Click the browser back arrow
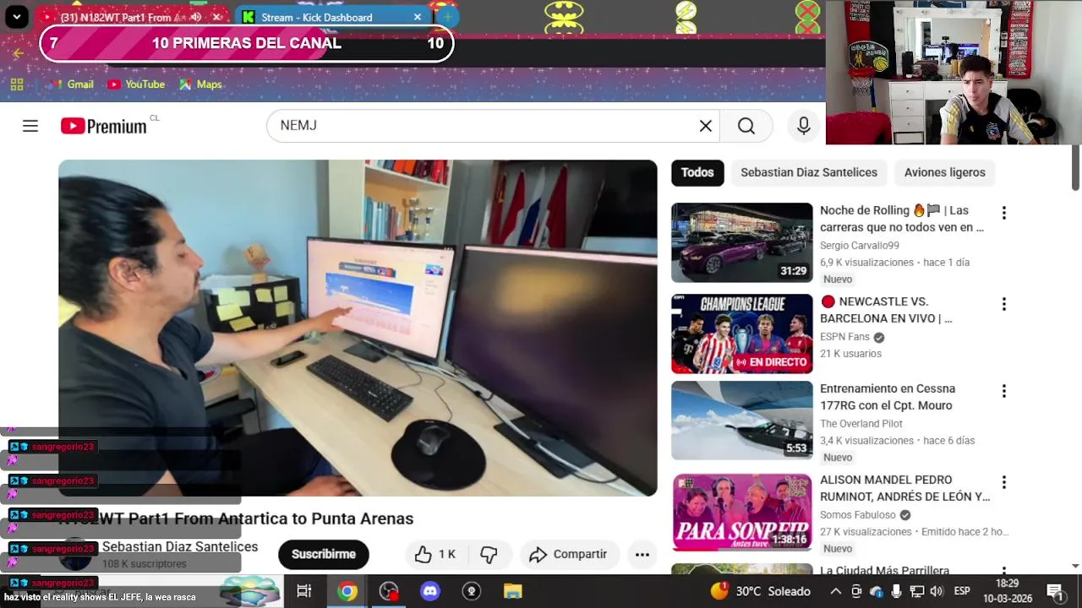Screen dimensions: 1082x608 point(18,53)
